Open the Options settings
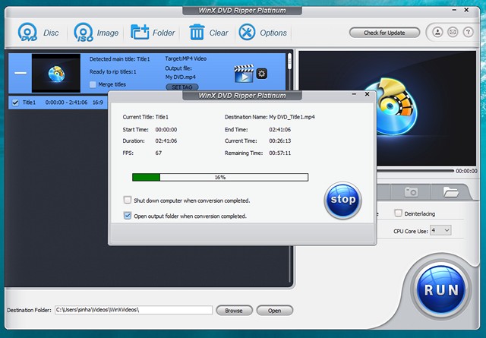The width and height of the screenshot is (486, 338). pyautogui.click(x=263, y=32)
